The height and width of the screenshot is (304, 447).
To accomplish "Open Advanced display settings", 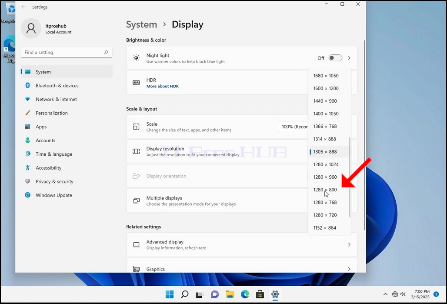I will point(242,244).
